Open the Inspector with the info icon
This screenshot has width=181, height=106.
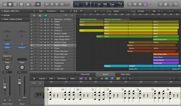pyautogui.click(x=10, y=4)
